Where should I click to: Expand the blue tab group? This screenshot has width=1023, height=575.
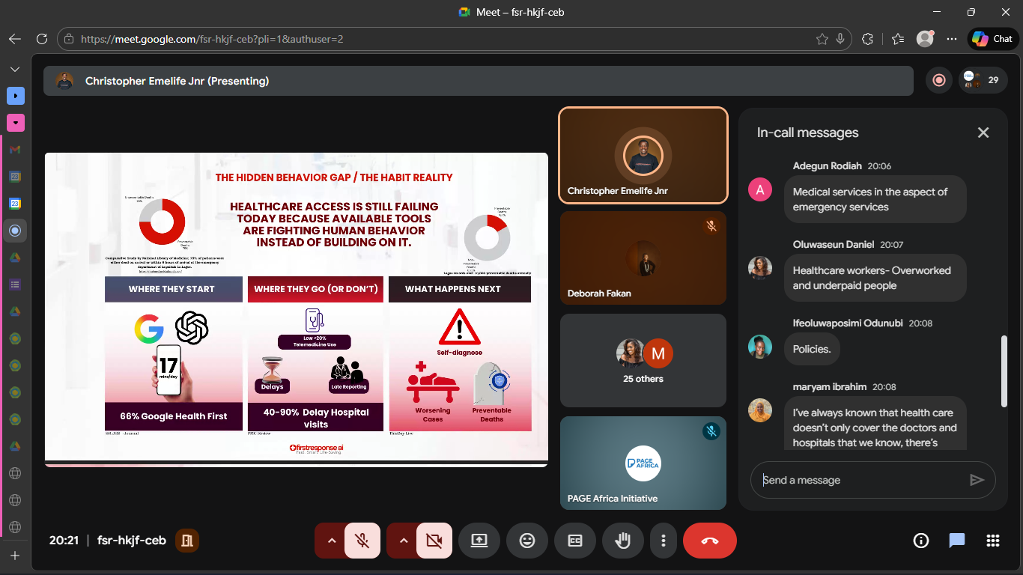click(15, 96)
